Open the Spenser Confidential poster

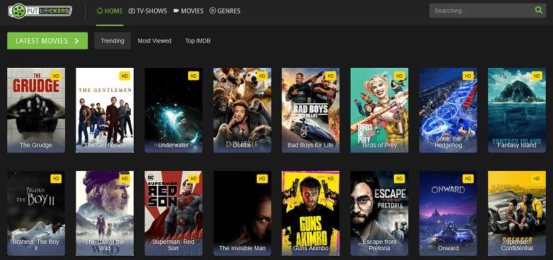coord(517,213)
